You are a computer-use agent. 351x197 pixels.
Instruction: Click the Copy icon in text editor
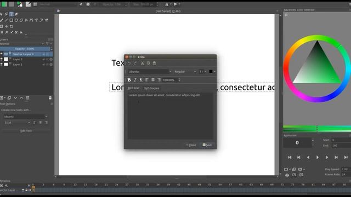(x=148, y=63)
